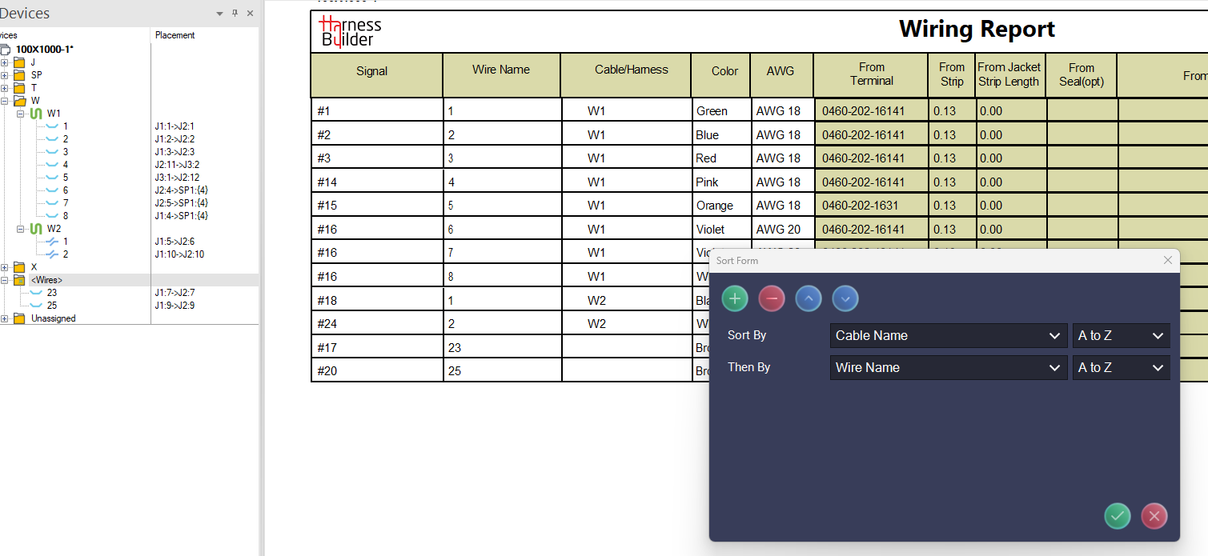Move sort level up with blue arrow
This screenshot has width=1208, height=556.
point(809,299)
